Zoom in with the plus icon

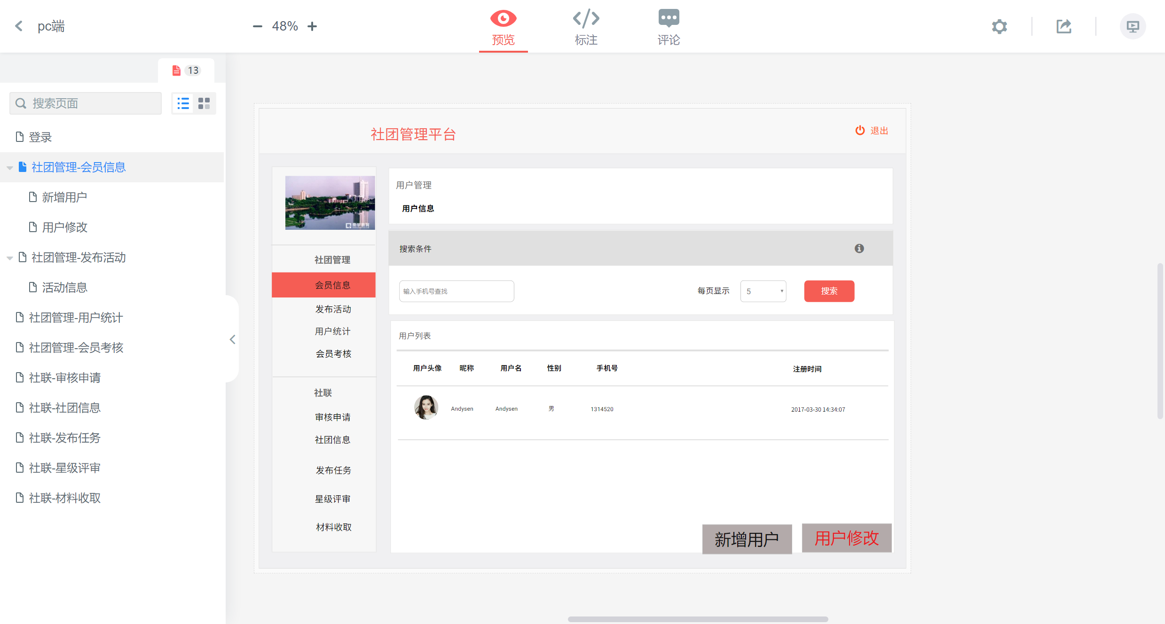pos(312,26)
